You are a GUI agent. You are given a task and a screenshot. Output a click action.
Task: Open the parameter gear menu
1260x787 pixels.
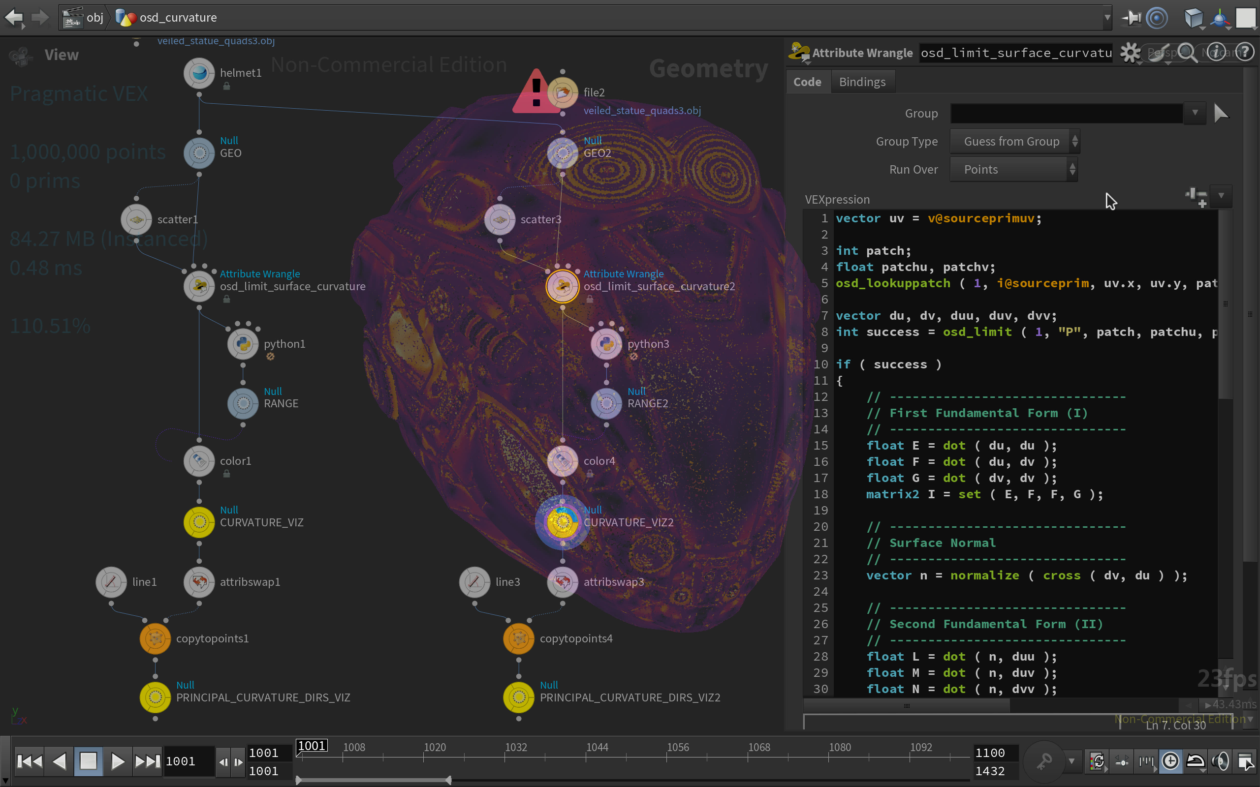point(1130,53)
